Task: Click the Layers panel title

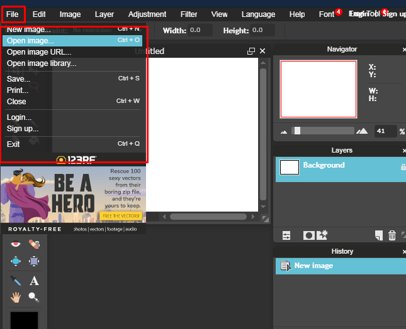Action: [x=342, y=150]
